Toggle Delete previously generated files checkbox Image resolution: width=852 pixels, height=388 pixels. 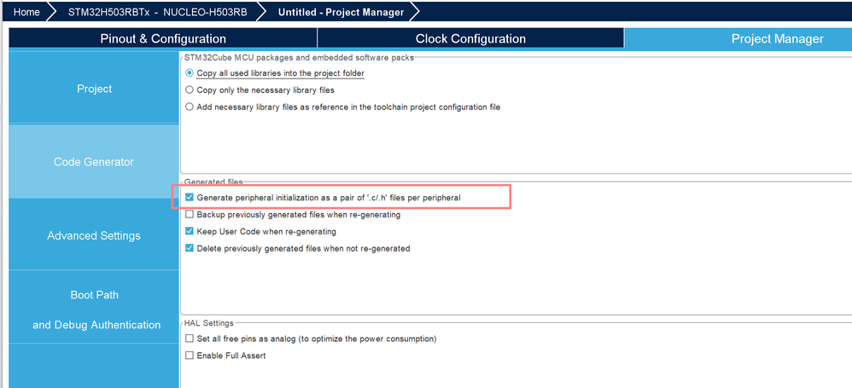(x=190, y=248)
